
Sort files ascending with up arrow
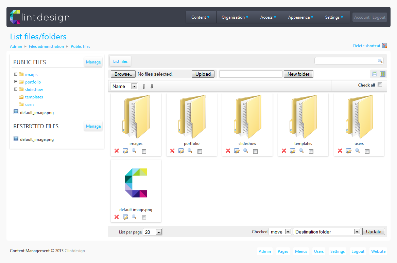click(144, 86)
